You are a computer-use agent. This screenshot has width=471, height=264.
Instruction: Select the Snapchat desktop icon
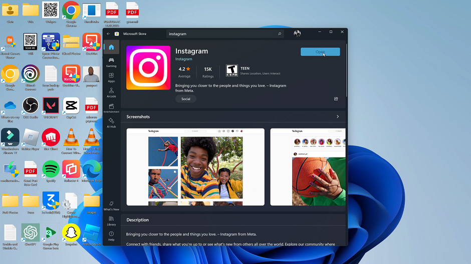click(x=71, y=234)
